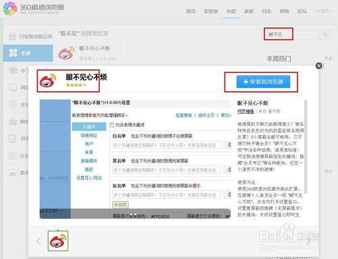Screen dimensions: 338x259
Task: Tick the 允许表情关键词 checkbox in preview
Action: pos(112,125)
